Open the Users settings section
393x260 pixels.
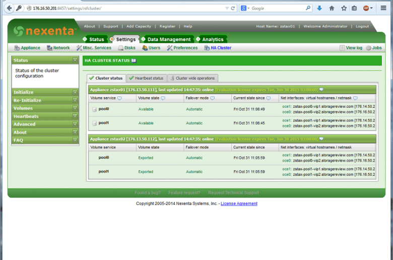tap(151, 48)
